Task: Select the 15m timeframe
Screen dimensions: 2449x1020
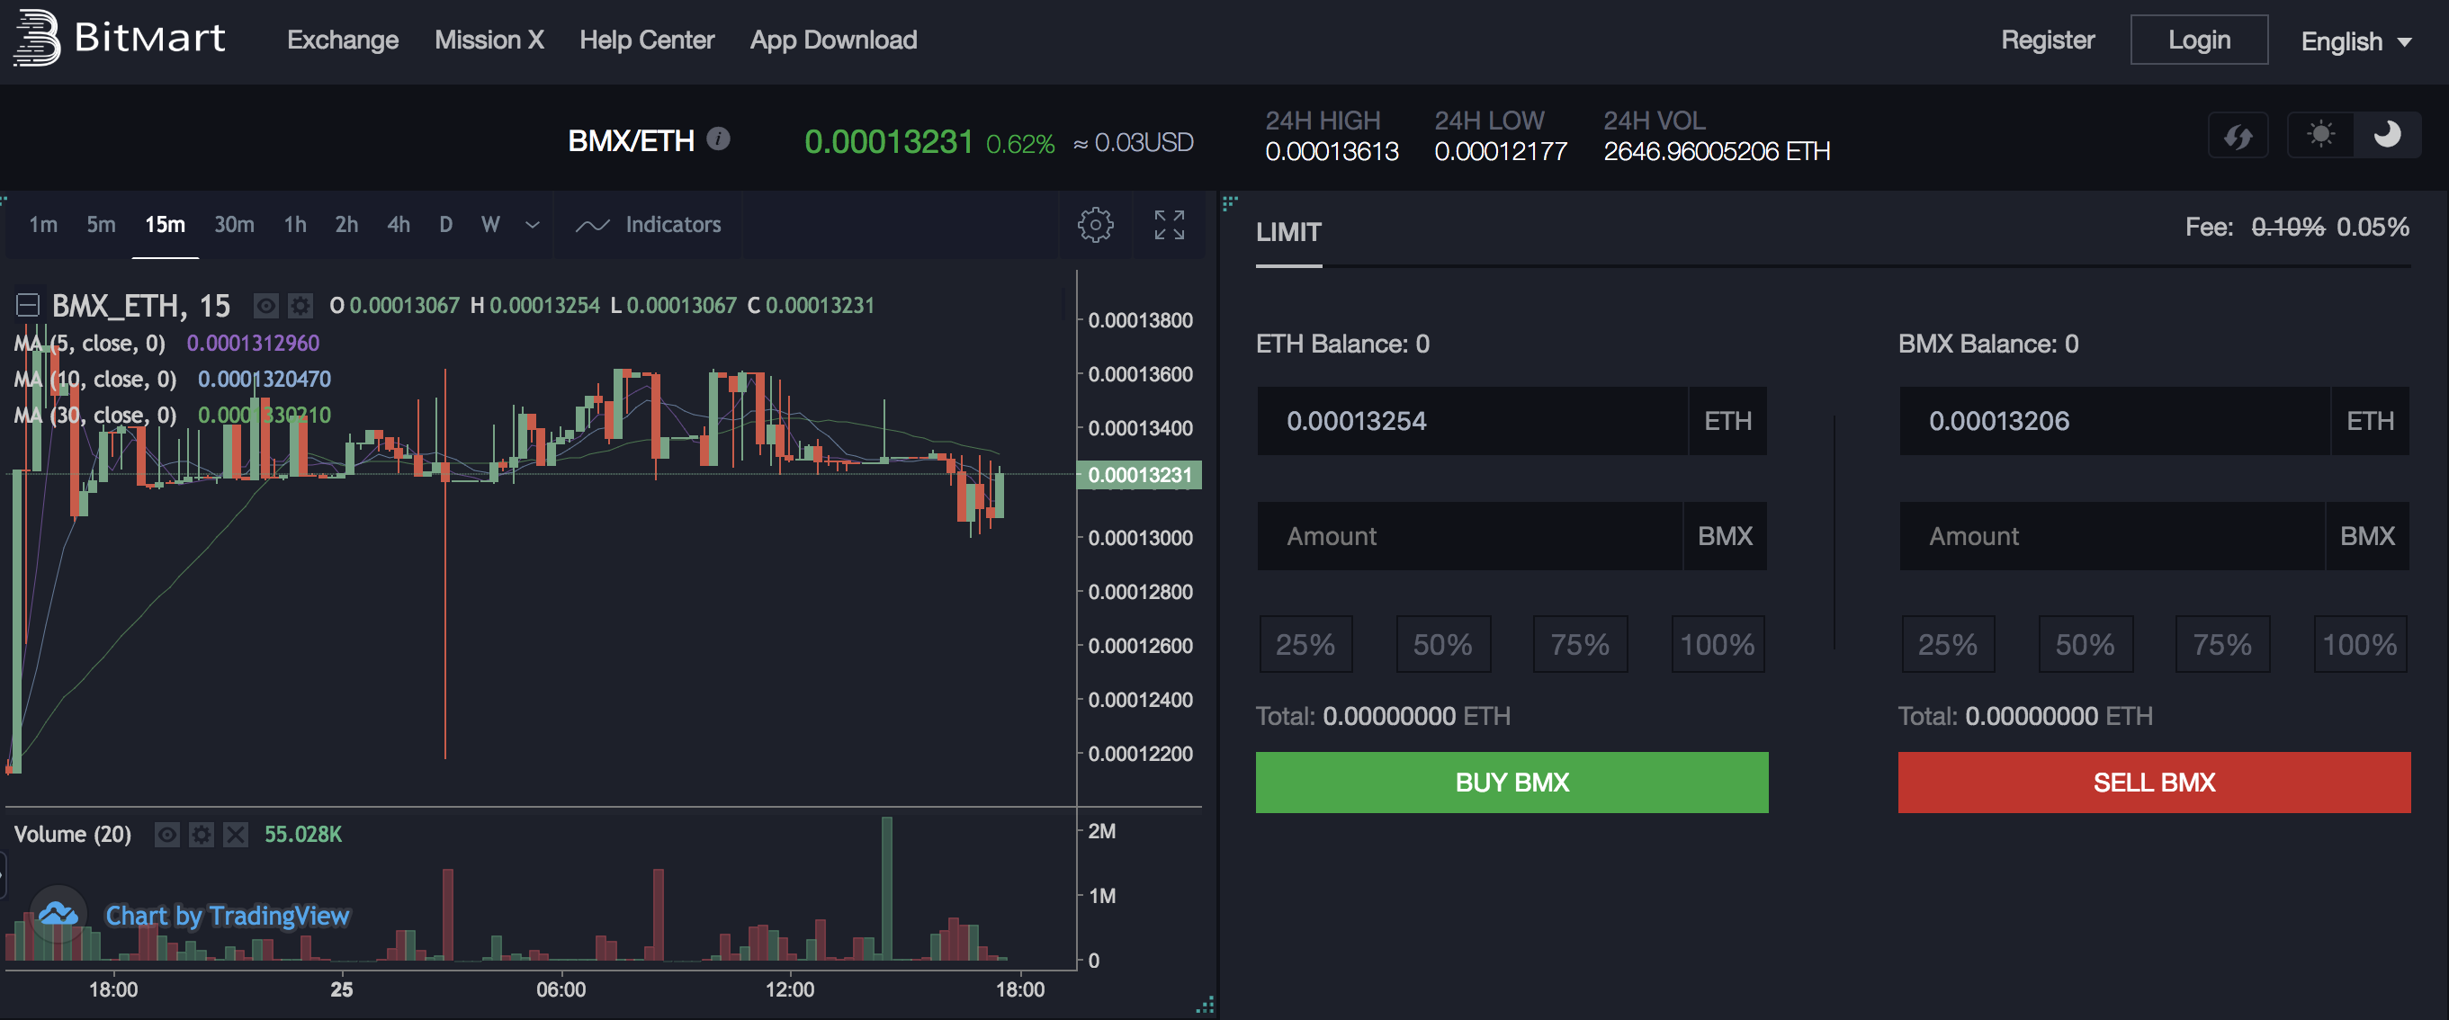Action: pos(166,224)
